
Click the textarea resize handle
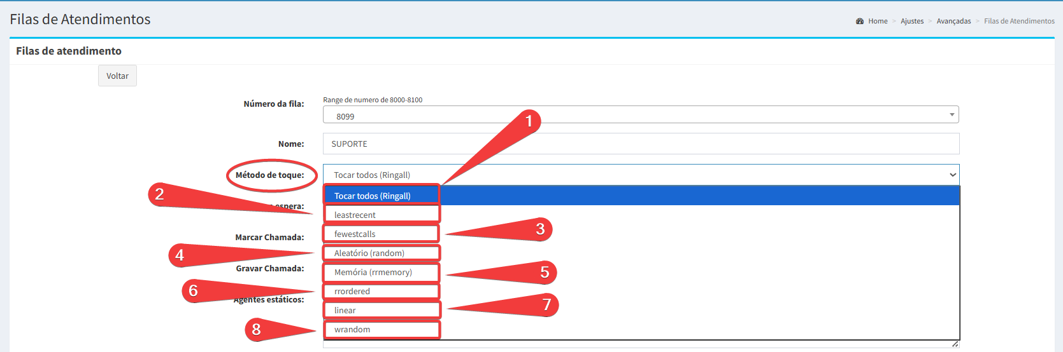point(955,344)
